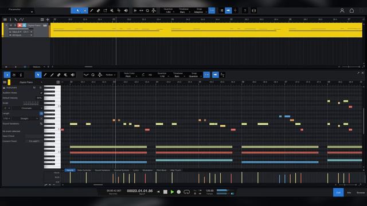Solo the Zaytsi Piano track
The height and width of the screenshot is (206, 367).
coord(15,25)
